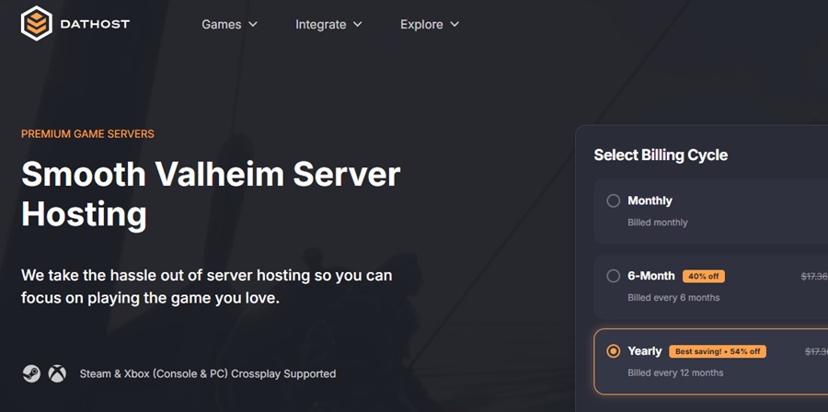Click the 6-Month plan label
This screenshot has width=828, height=412.
pyautogui.click(x=651, y=276)
